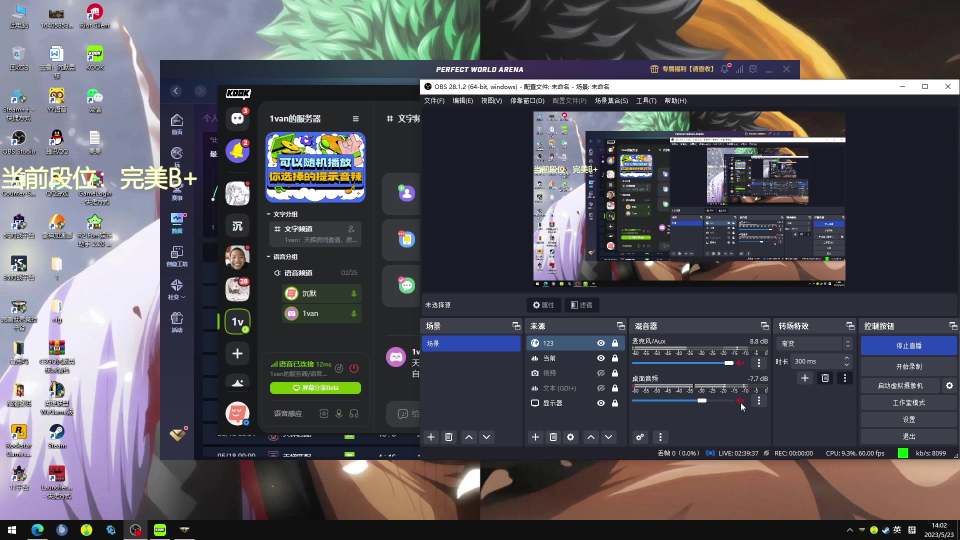
Task: Open 工具(T) menu in OBS
Action: (646, 100)
